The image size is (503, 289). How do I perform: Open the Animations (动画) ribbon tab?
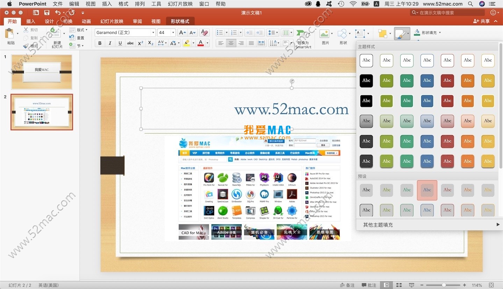coord(86,22)
